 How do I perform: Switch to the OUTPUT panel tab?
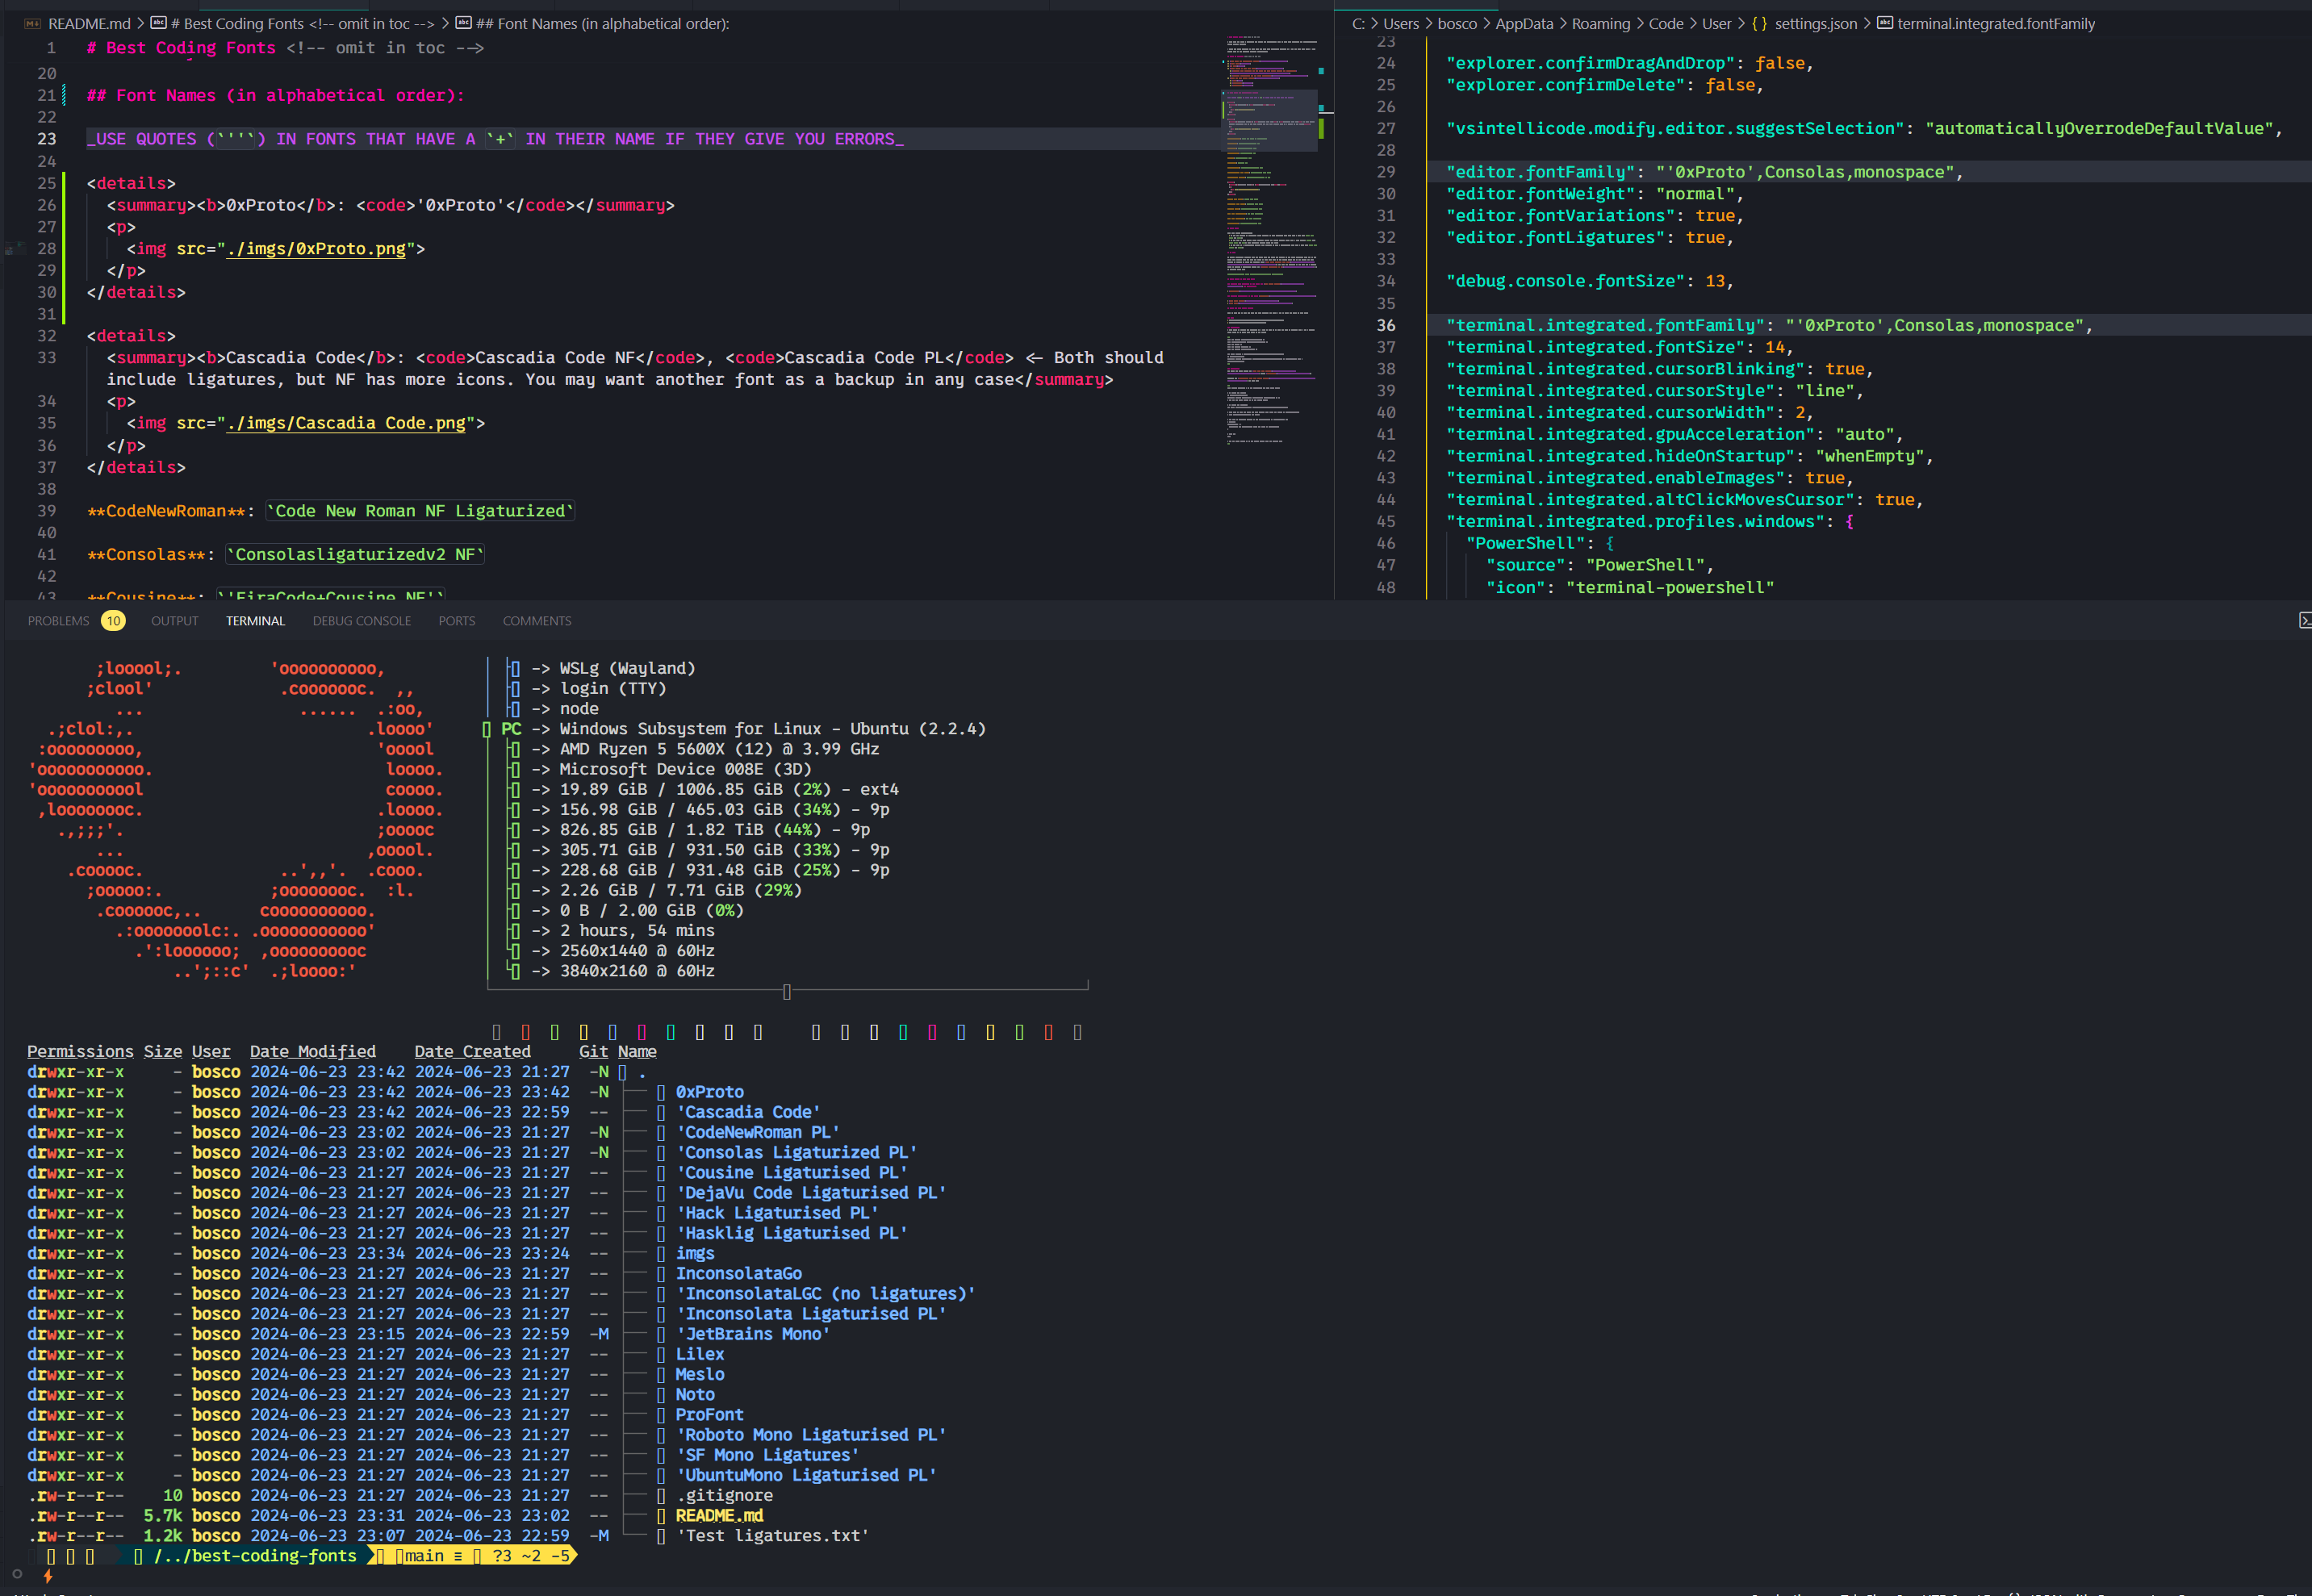click(x=175, y=621)
